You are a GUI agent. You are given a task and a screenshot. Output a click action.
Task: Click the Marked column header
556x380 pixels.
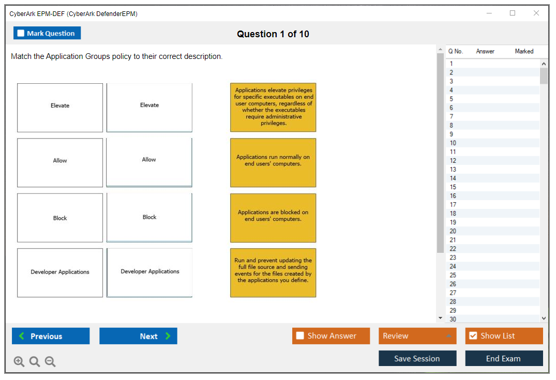tap(524, 51)
